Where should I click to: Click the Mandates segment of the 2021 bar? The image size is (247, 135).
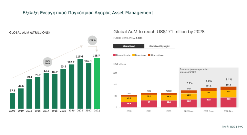[149, 97]
